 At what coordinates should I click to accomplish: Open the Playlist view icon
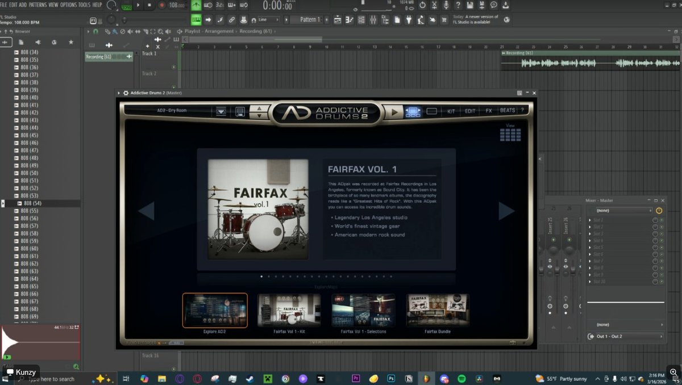(x=338, y=19)
